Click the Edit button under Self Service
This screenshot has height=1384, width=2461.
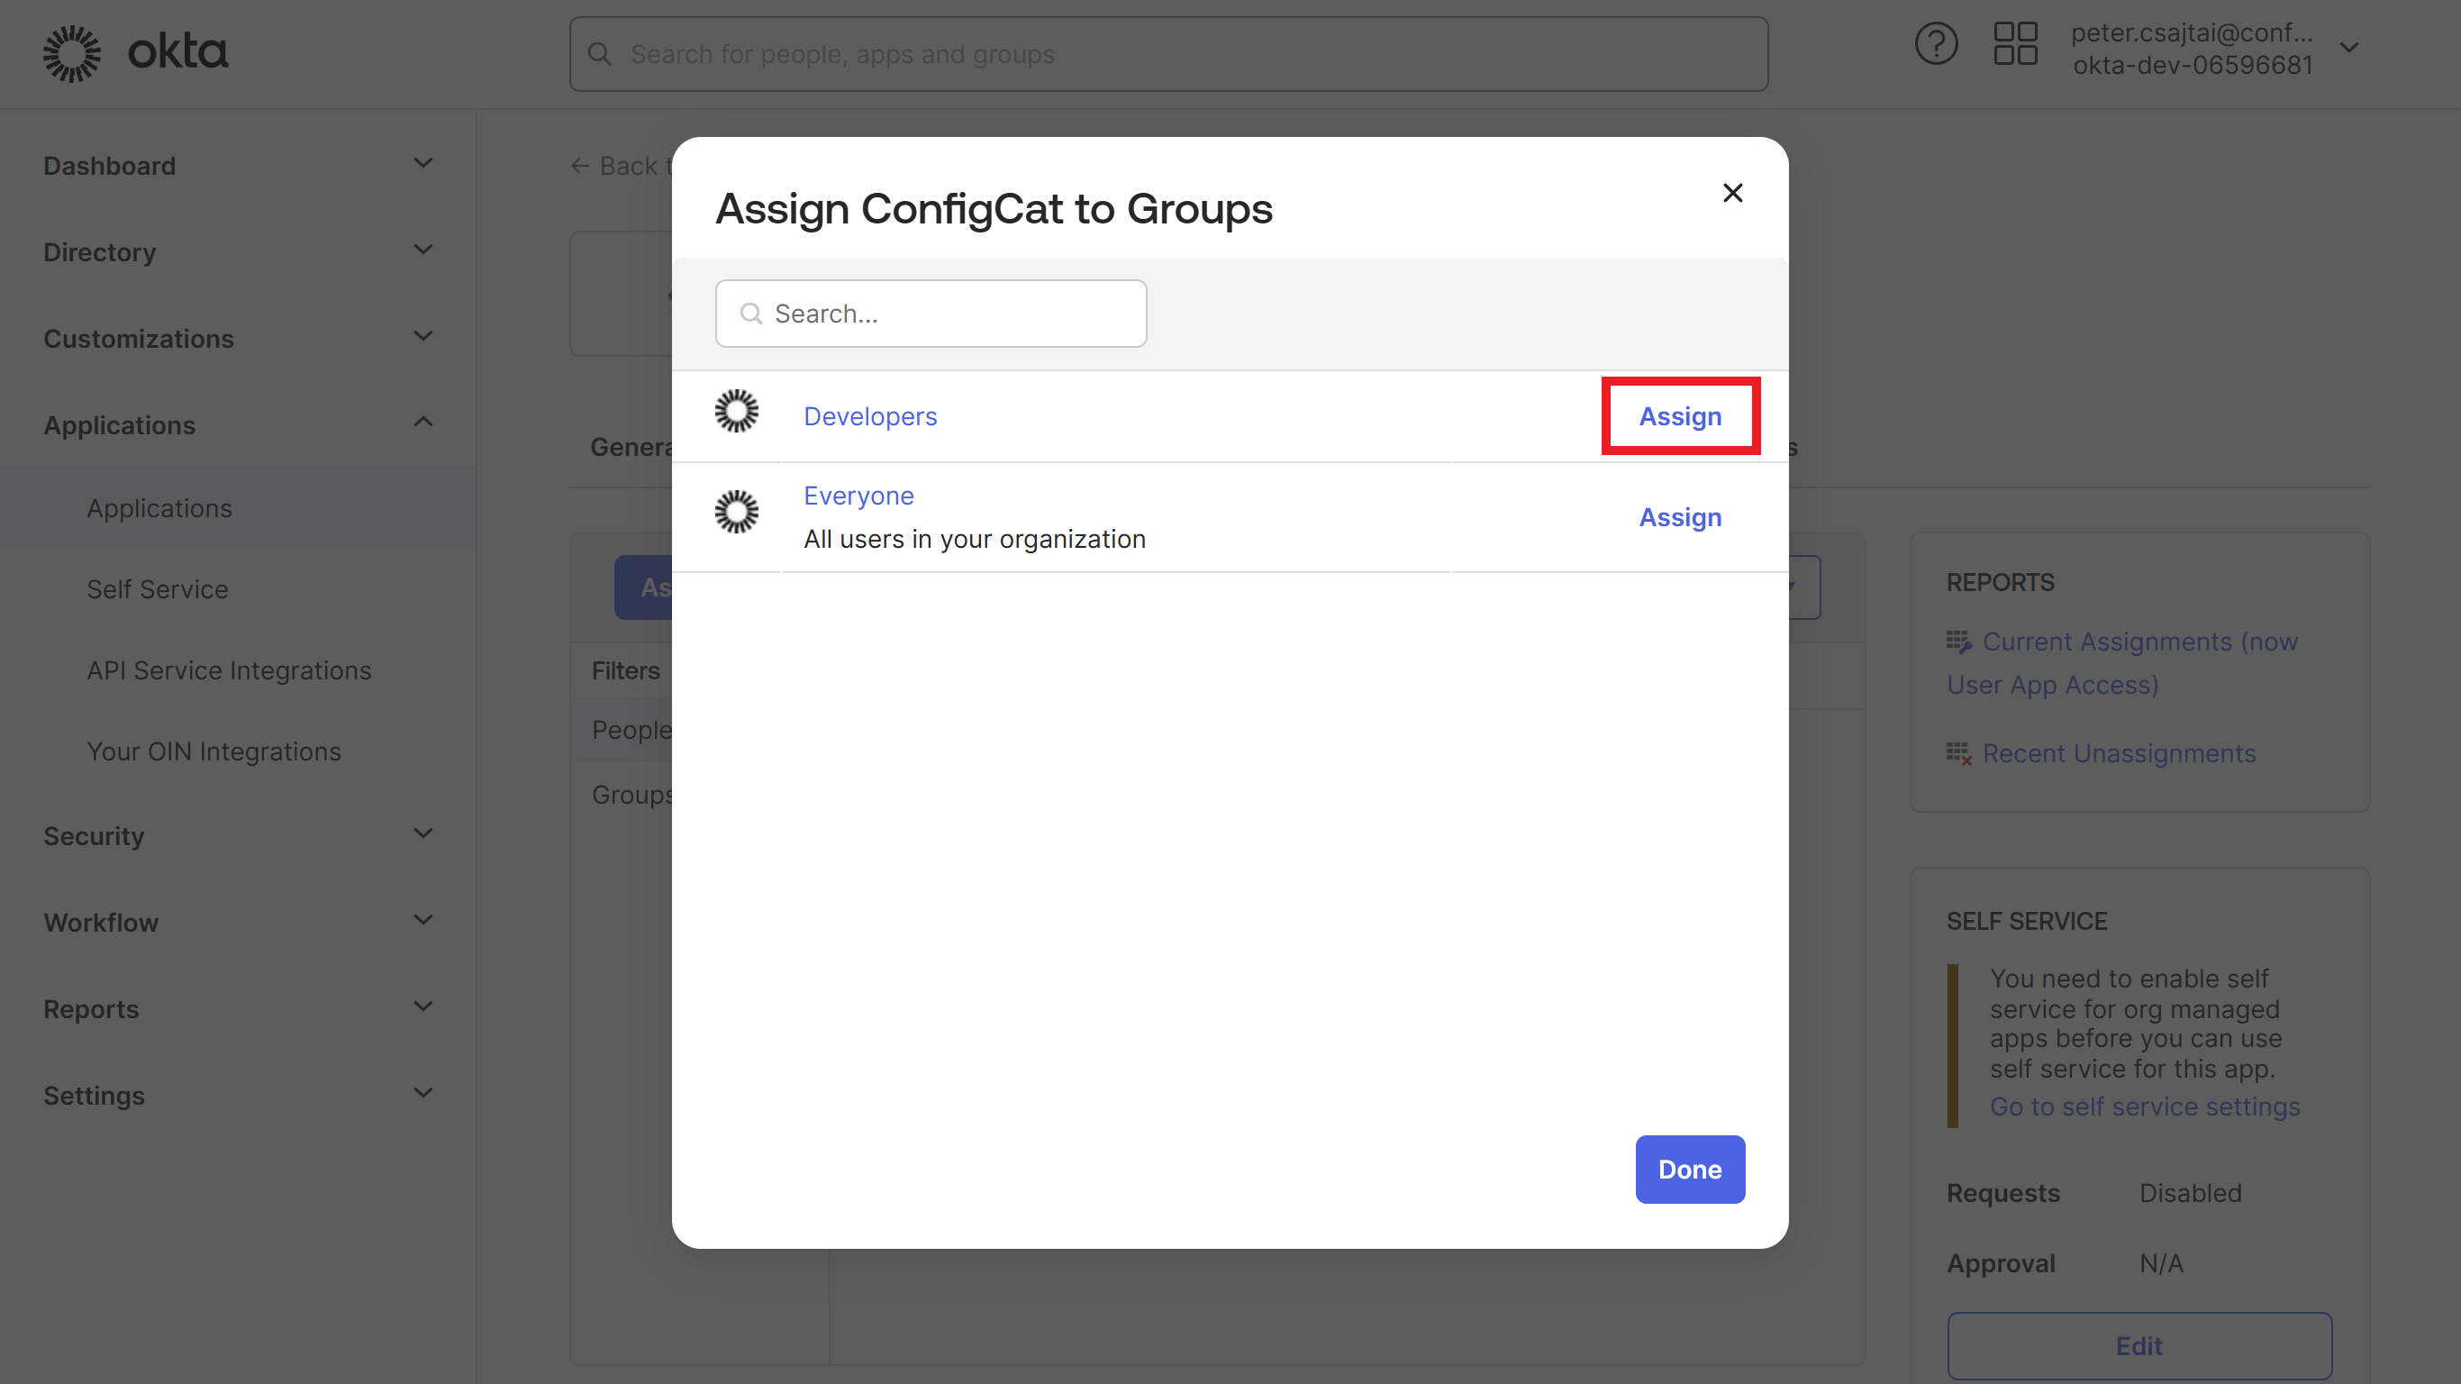[x=2139, y=1345]
